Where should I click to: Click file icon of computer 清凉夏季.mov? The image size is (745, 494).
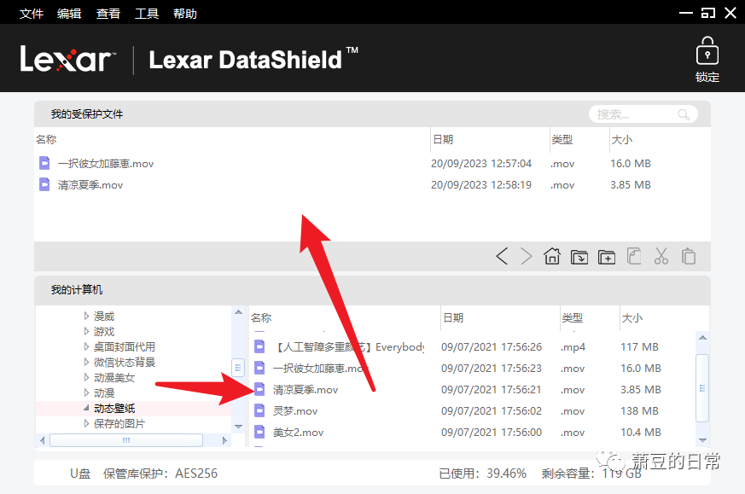point(259,389)
